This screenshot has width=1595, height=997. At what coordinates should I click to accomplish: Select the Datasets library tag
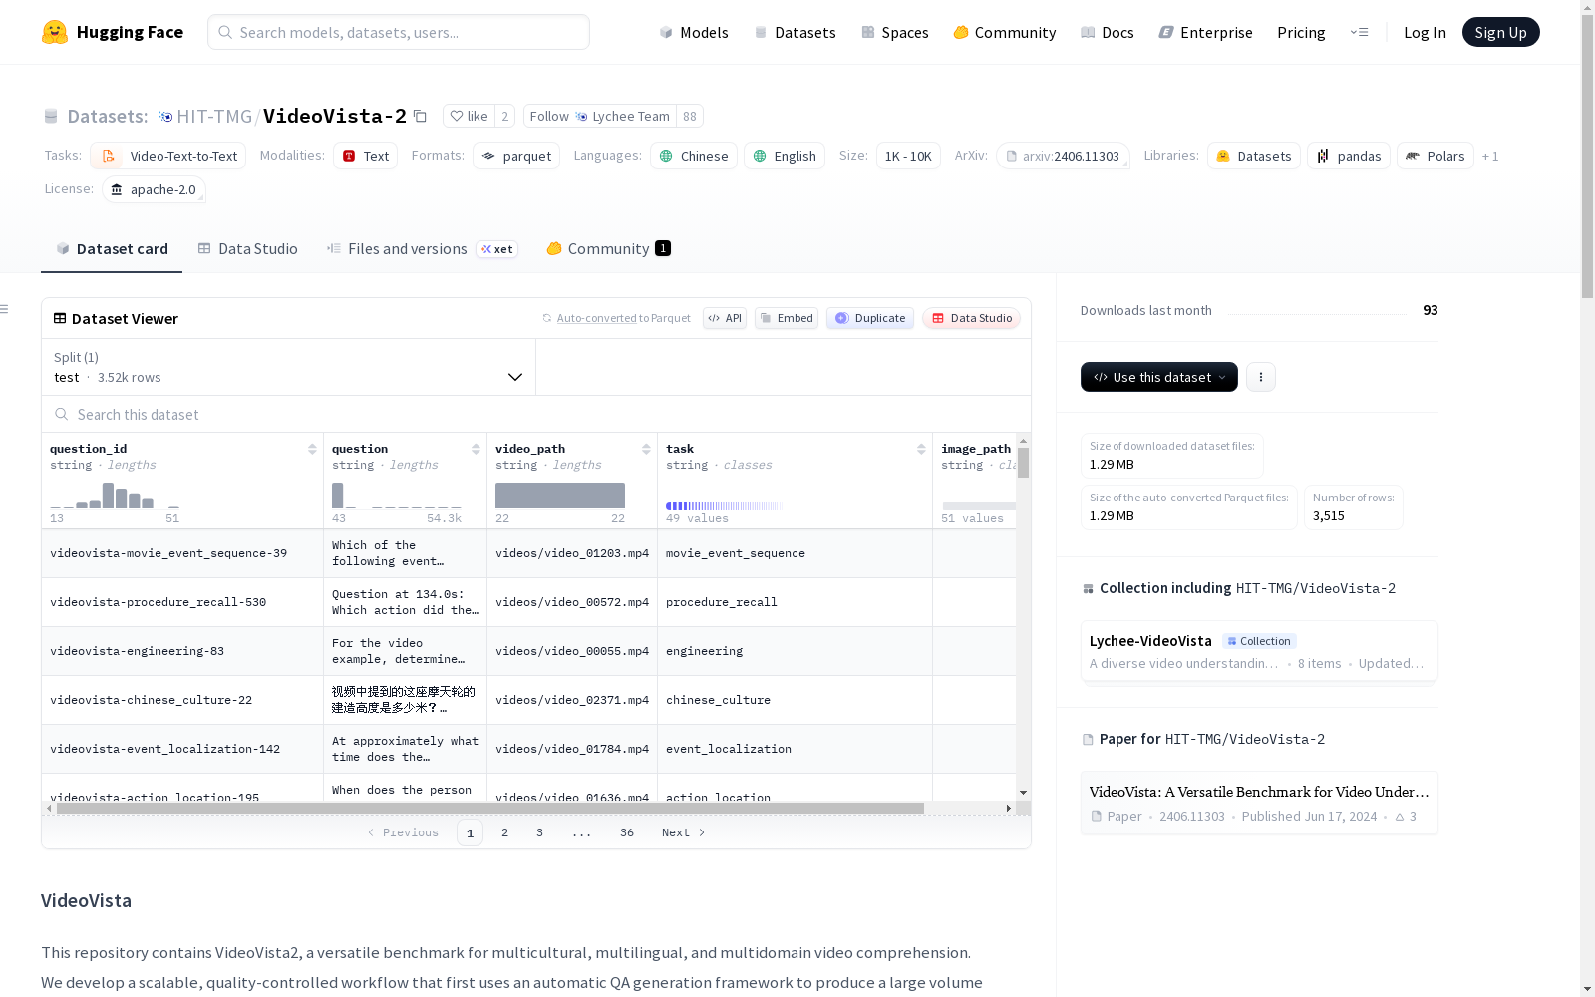tap(1254, 156)
